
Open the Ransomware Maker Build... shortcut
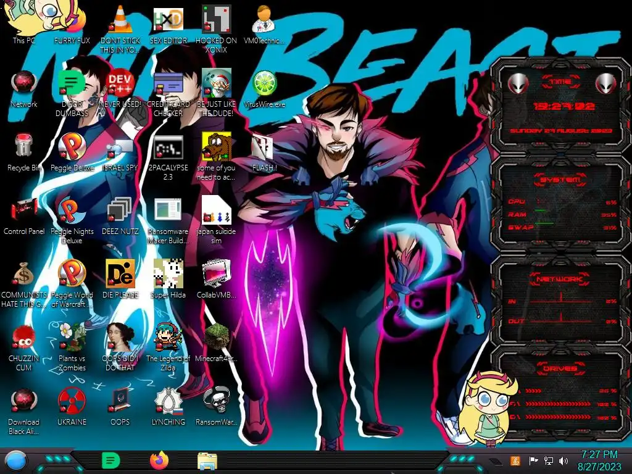click(x=168, y=221)
